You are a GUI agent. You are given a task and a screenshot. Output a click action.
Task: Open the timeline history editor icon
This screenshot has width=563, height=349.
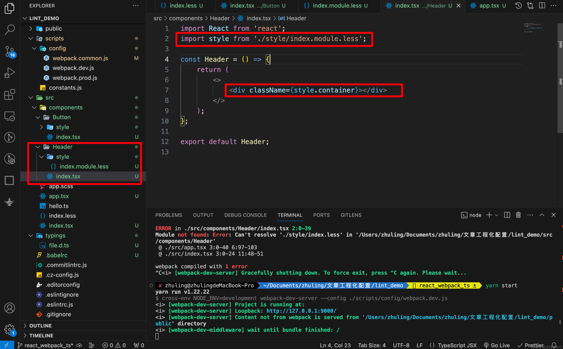pos(518,6)
